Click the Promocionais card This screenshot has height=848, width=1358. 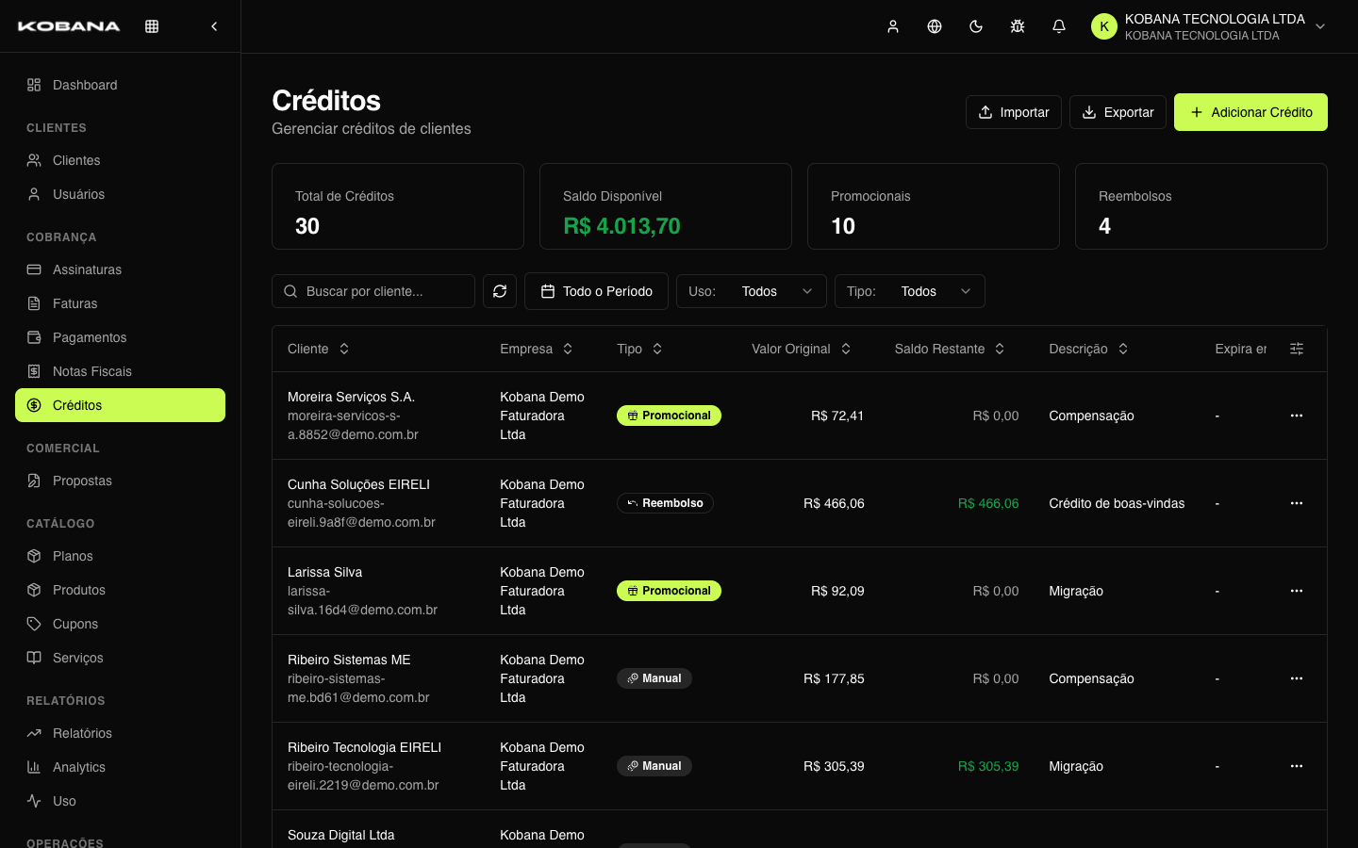[x=934, y=206]
